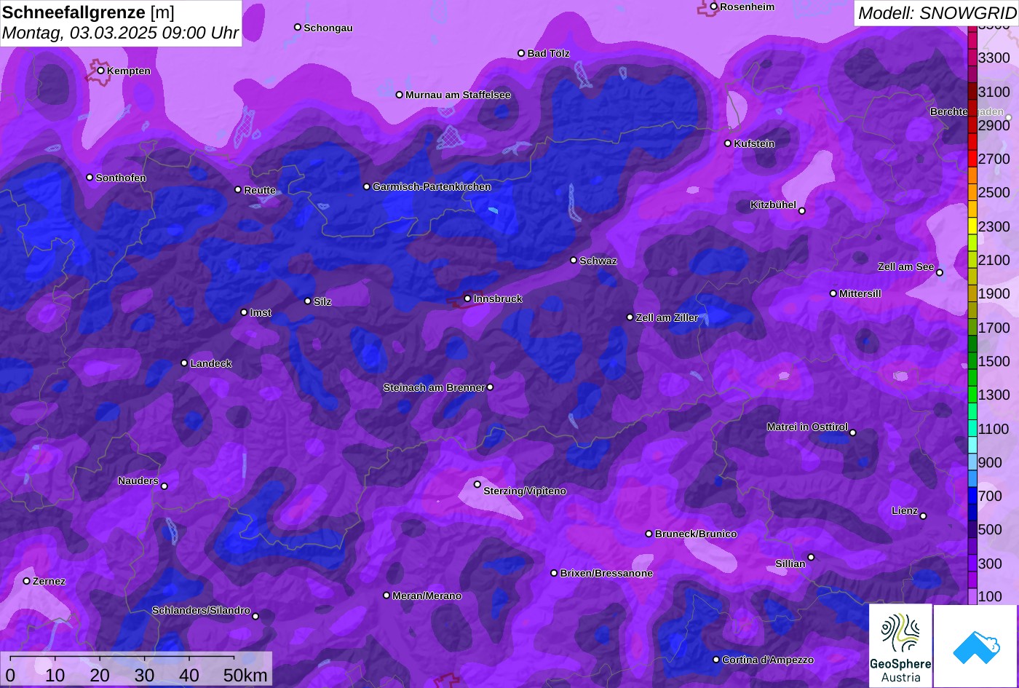Click the green 1300 m legend swatch
1019x688 pixels.
[x=972, y=395]
